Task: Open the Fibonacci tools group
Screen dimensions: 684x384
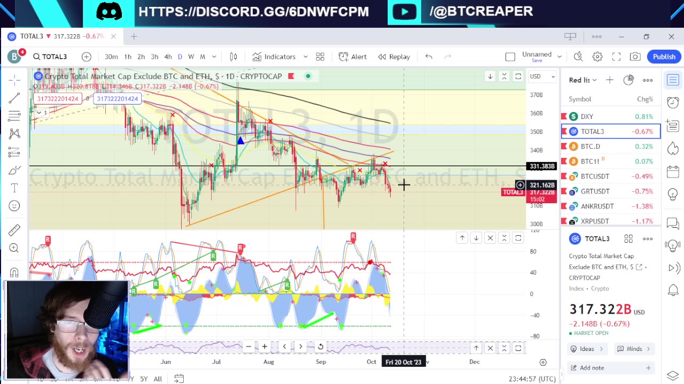Action: (x=14, y=116)
